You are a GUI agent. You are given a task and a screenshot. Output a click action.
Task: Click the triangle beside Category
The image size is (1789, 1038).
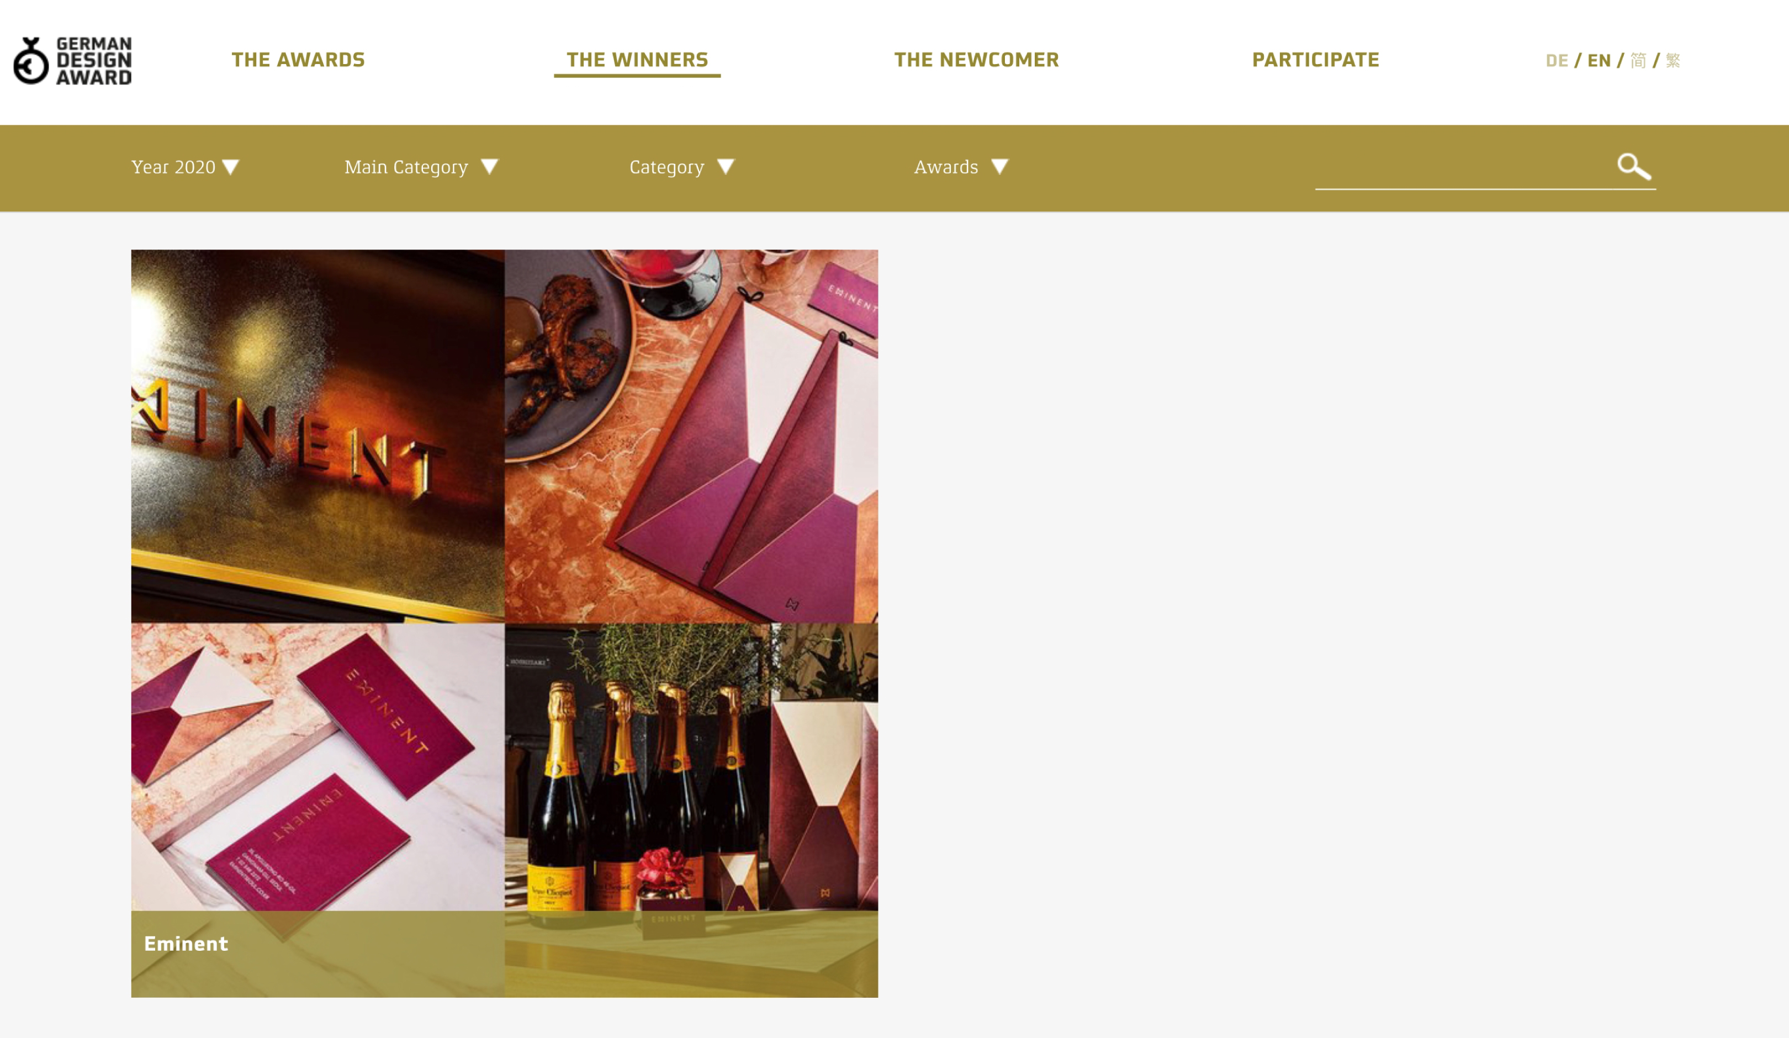point(726,167)
